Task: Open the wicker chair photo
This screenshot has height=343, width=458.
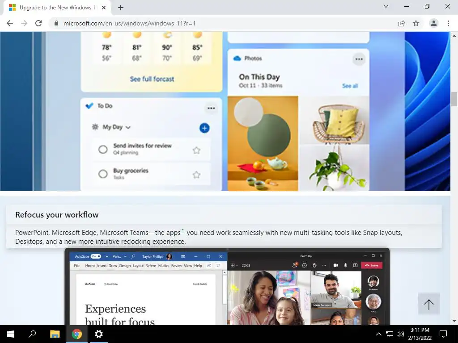Action: (x=335, y=120)
